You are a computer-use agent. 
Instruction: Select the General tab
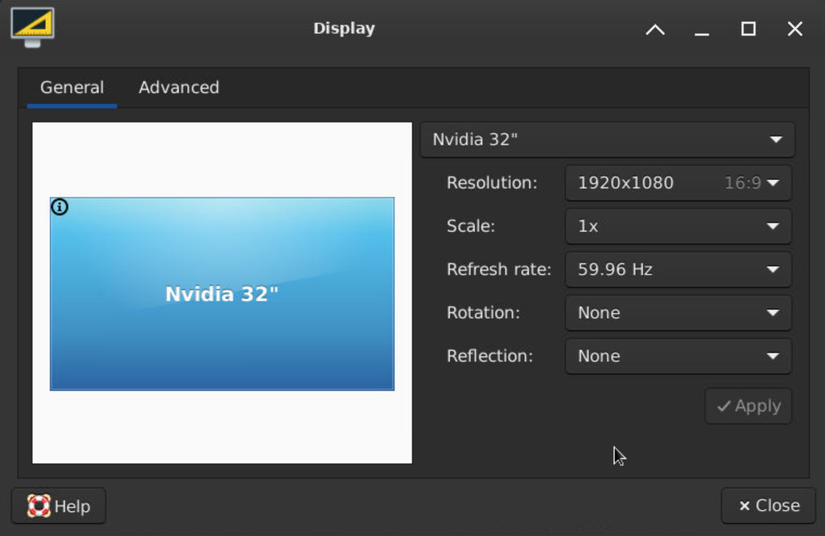pos(72,88)
